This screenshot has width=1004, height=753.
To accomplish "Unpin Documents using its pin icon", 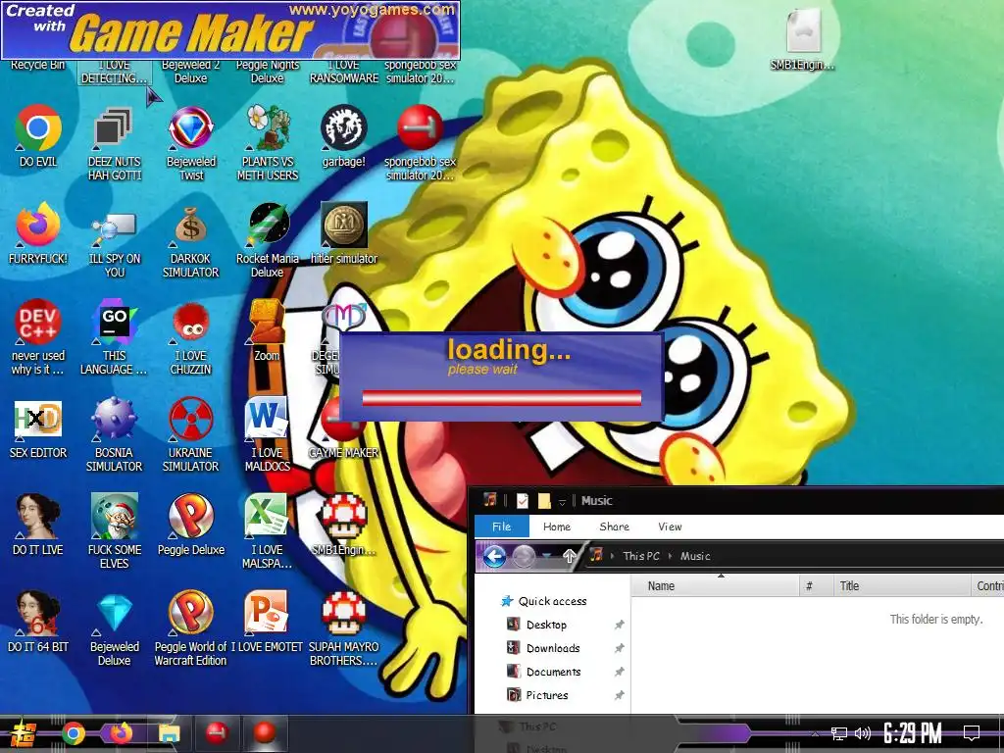I will (x=620, y=672).
